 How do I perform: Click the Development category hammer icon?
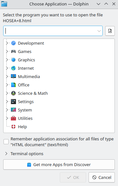click(x=13, y=43)
